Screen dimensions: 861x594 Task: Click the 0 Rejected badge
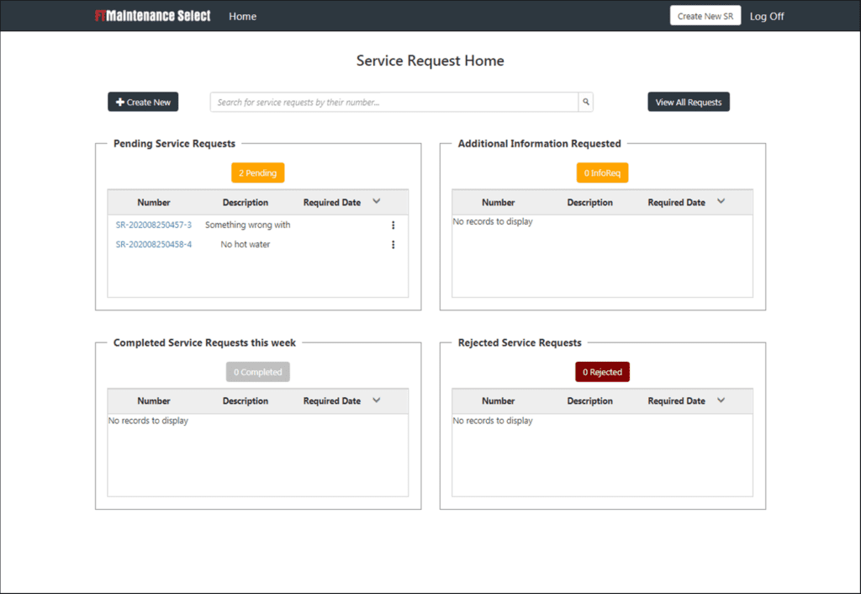point(602,372)
